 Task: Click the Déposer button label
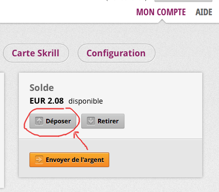pos(58,121)
